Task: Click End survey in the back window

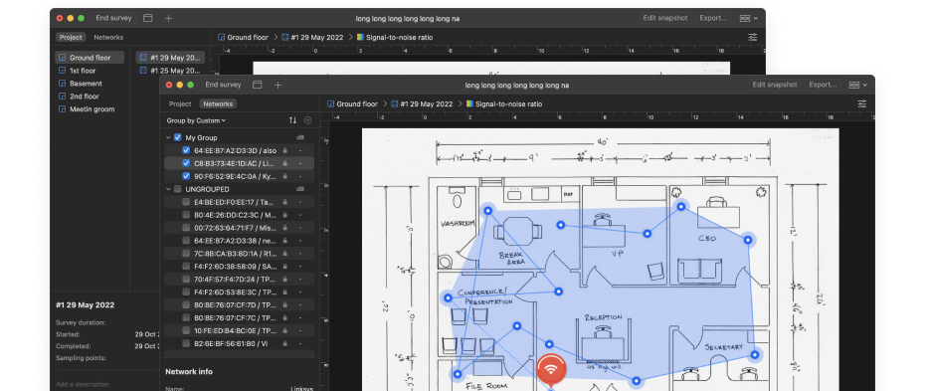Action: click(x=113, y=18)
